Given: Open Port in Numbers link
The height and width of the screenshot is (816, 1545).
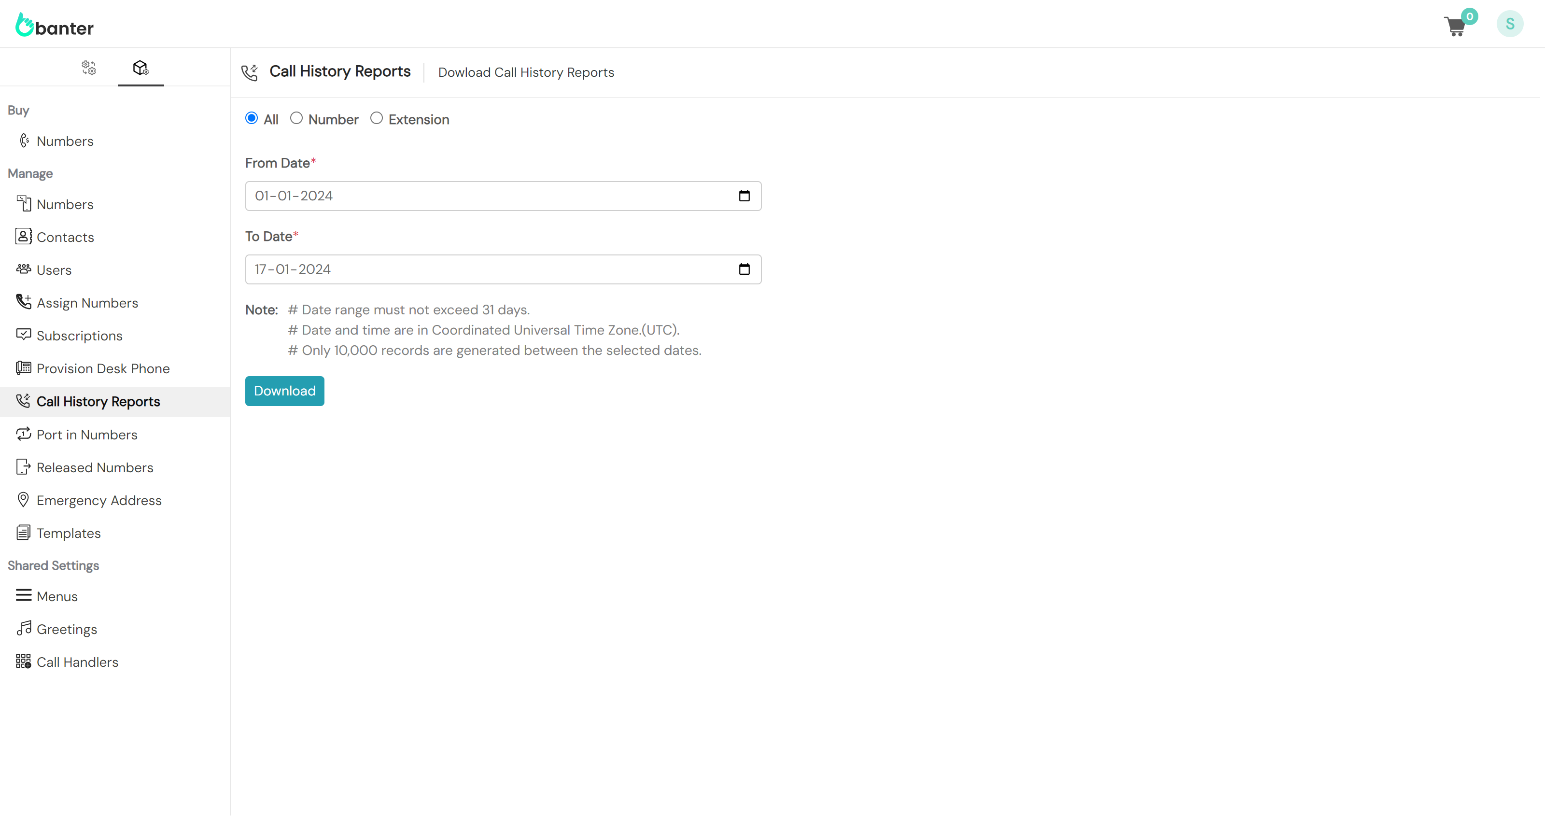Looking at the screenshot, I should [x=86, y=435].
